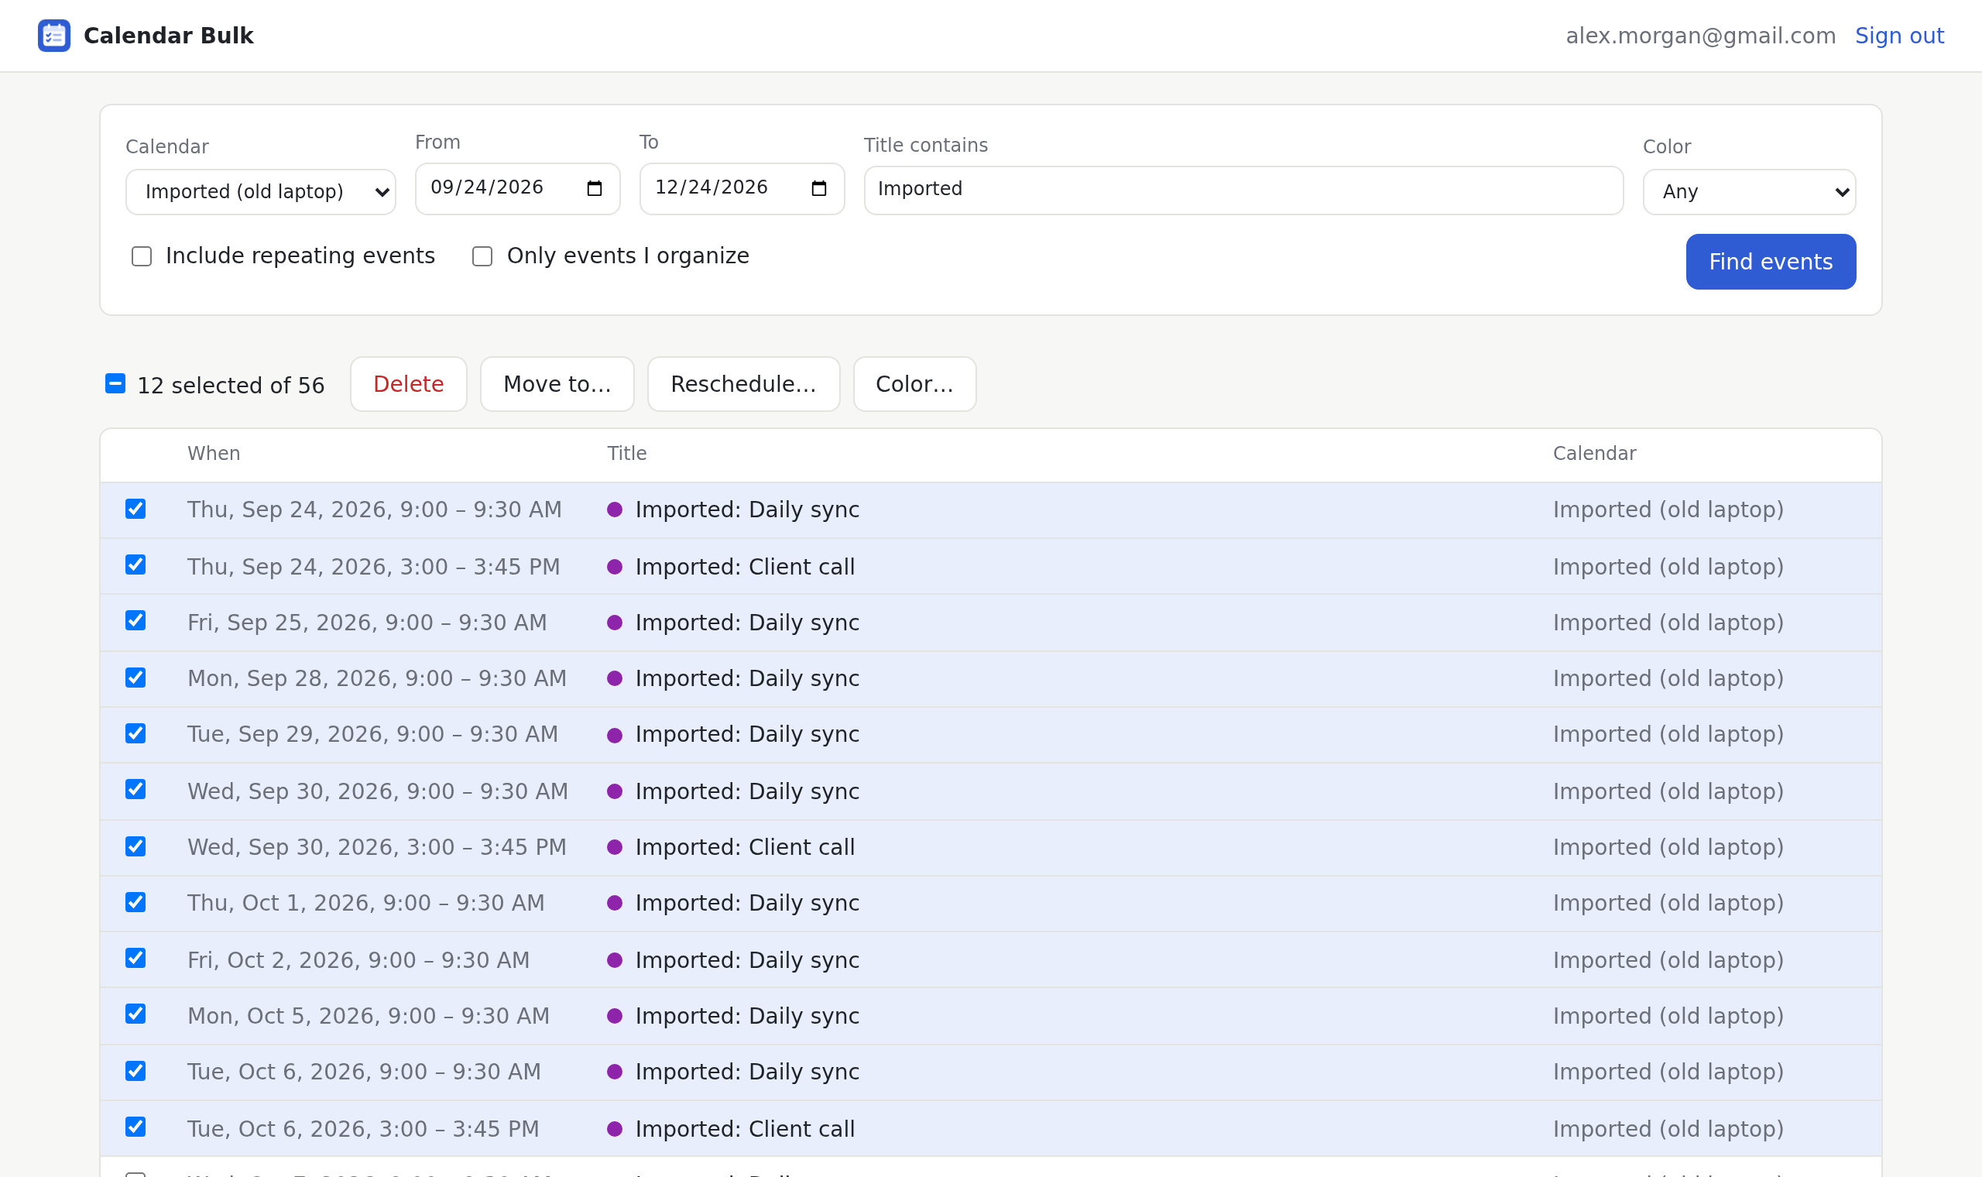
Task: Uncheck Tue Oct 6 3:00 Client call row
Action: (x=135, y=1127)
